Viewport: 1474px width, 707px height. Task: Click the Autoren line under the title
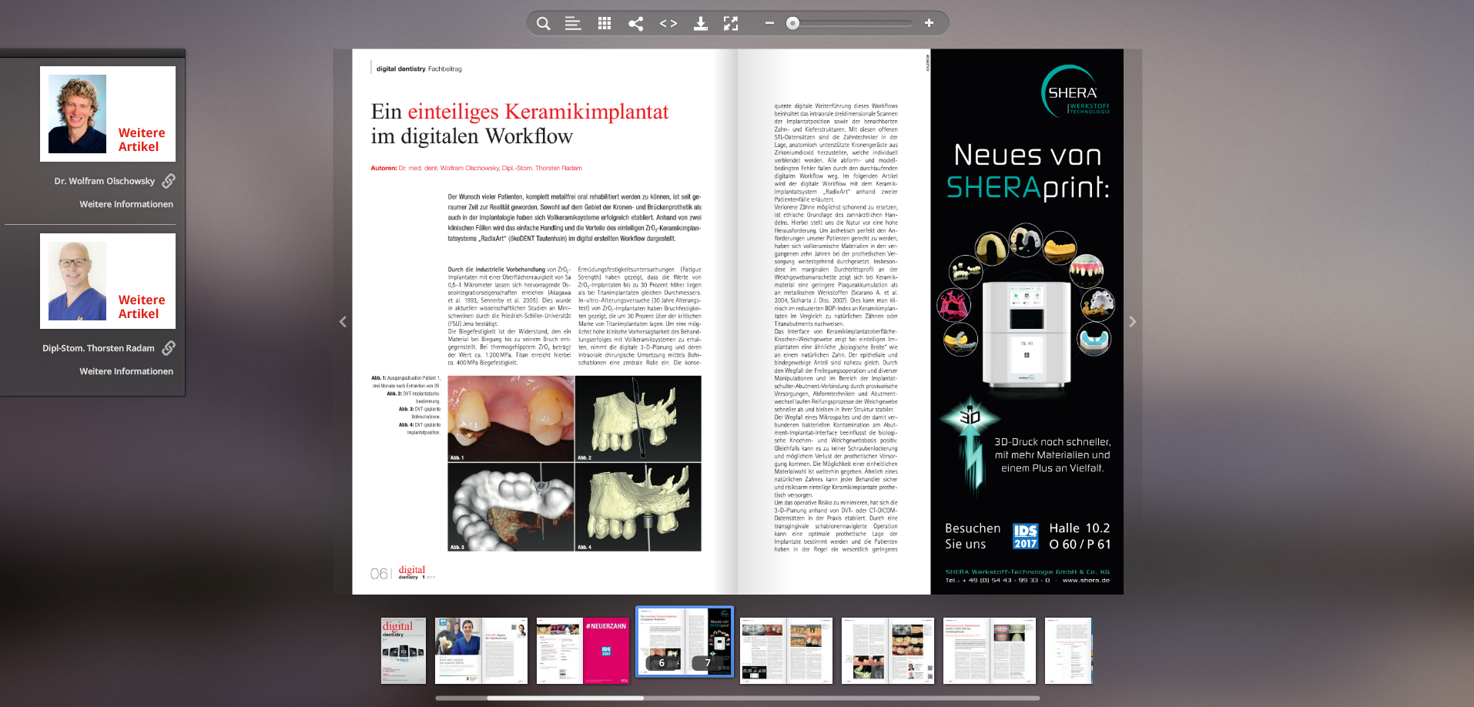477,168
